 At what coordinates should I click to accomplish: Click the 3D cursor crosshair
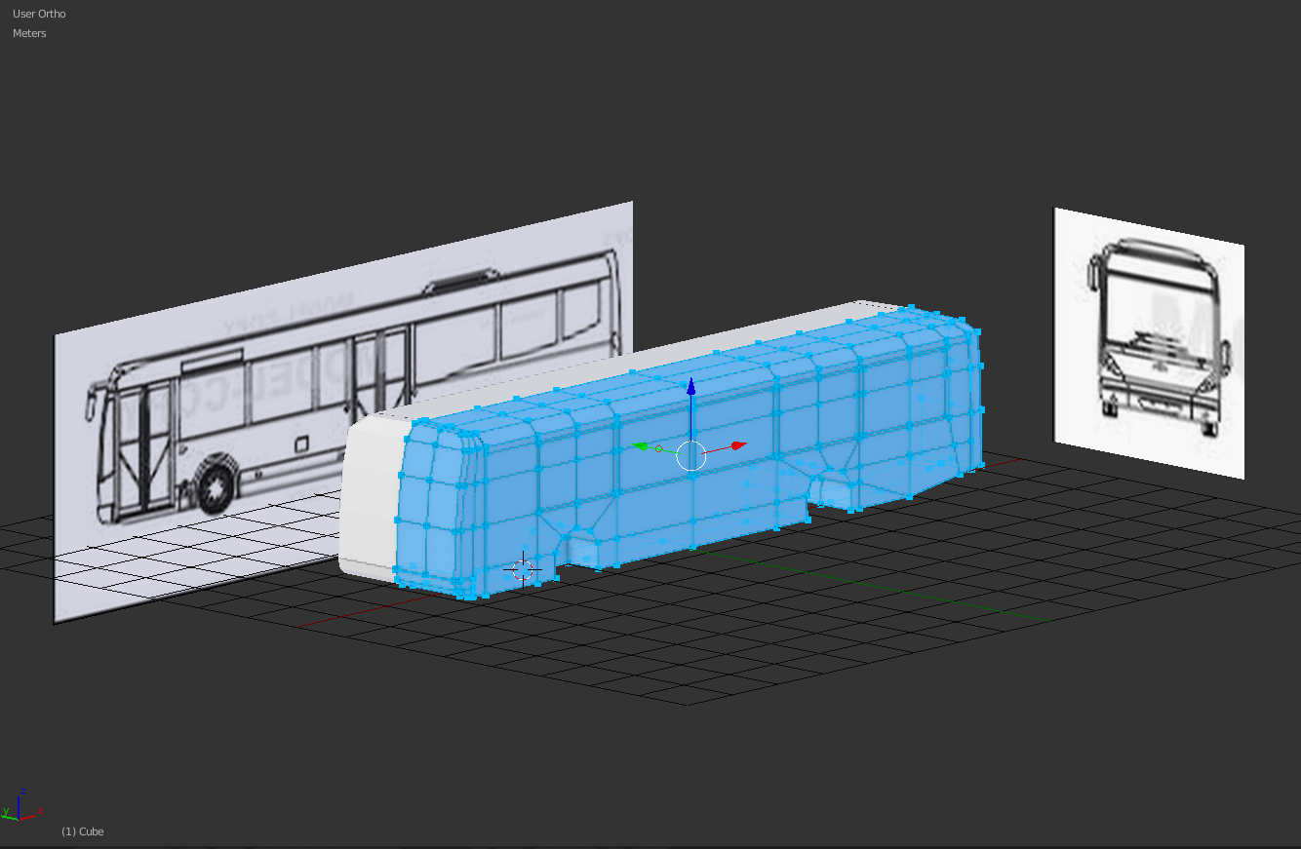523,569
